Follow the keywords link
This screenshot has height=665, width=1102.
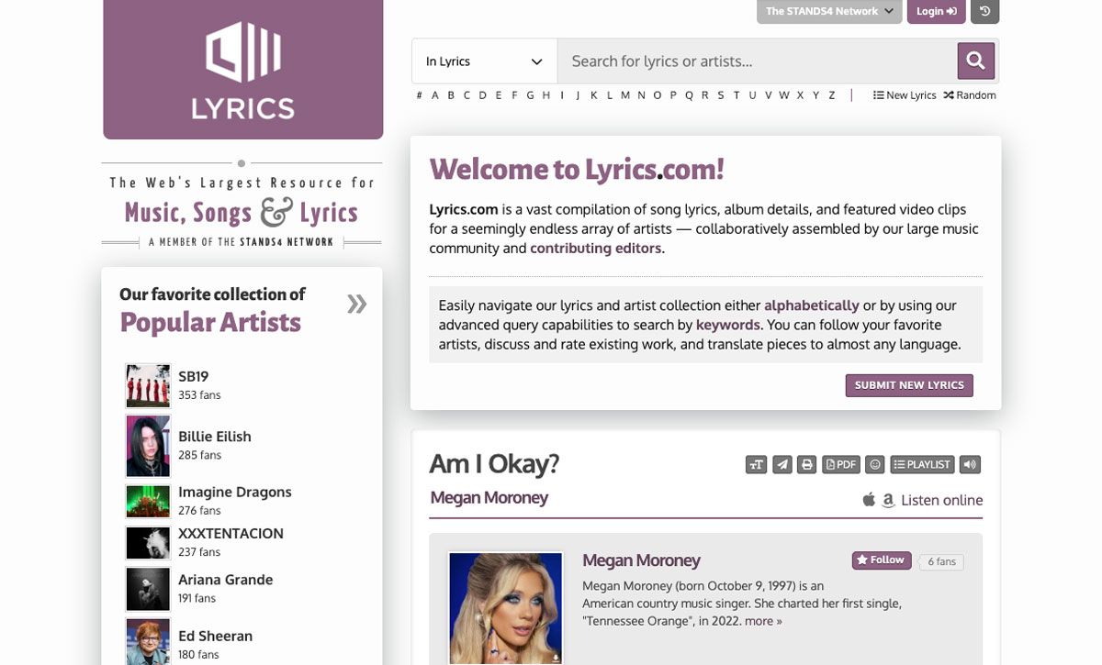click(728, 325)
